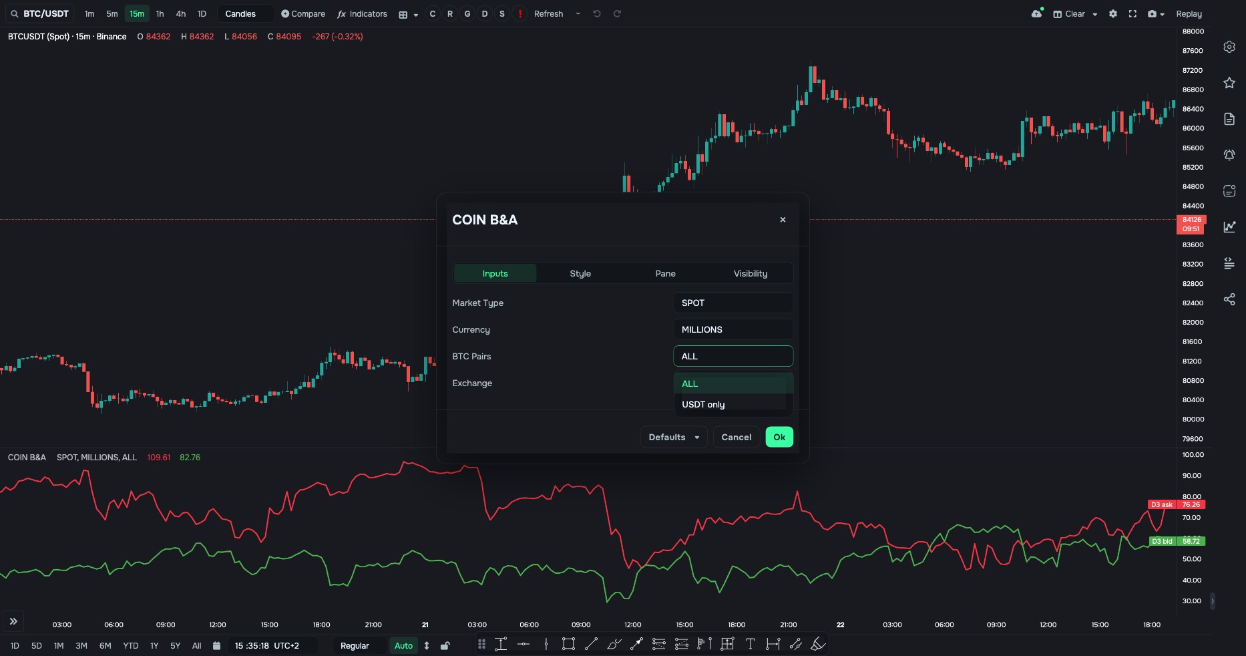This screenshot has height=656, width=1246.
Task: Toggle the G circle button
Action: (467, 13)
